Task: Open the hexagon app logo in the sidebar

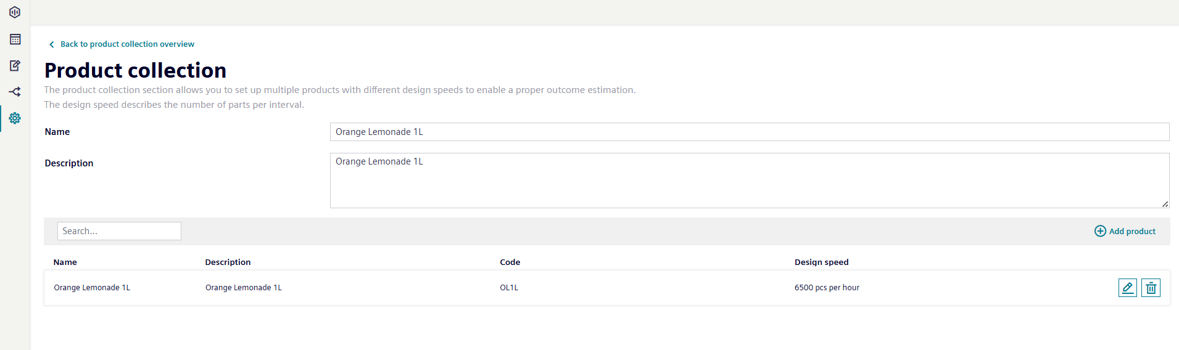Action: click(x=15, y=12)
